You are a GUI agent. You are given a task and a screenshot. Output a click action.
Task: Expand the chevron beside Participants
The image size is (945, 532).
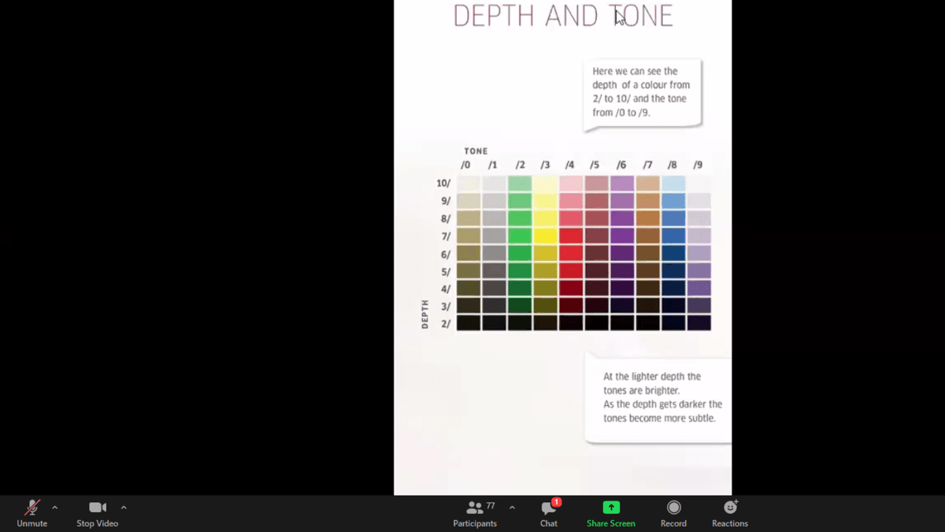512,508
